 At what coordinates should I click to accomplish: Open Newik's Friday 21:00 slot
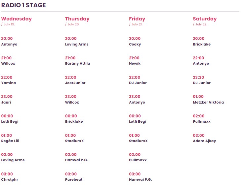135,63
